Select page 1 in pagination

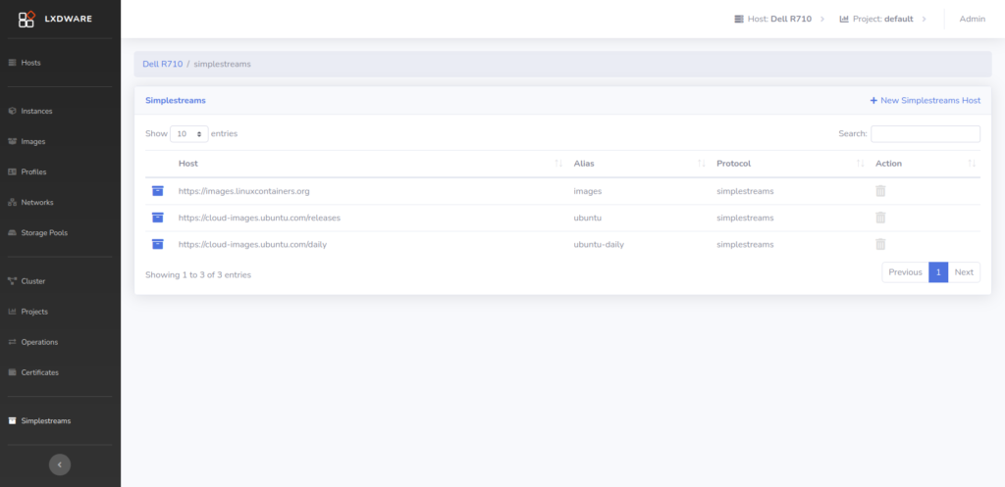pyautogui.click(x=938, y=272)
